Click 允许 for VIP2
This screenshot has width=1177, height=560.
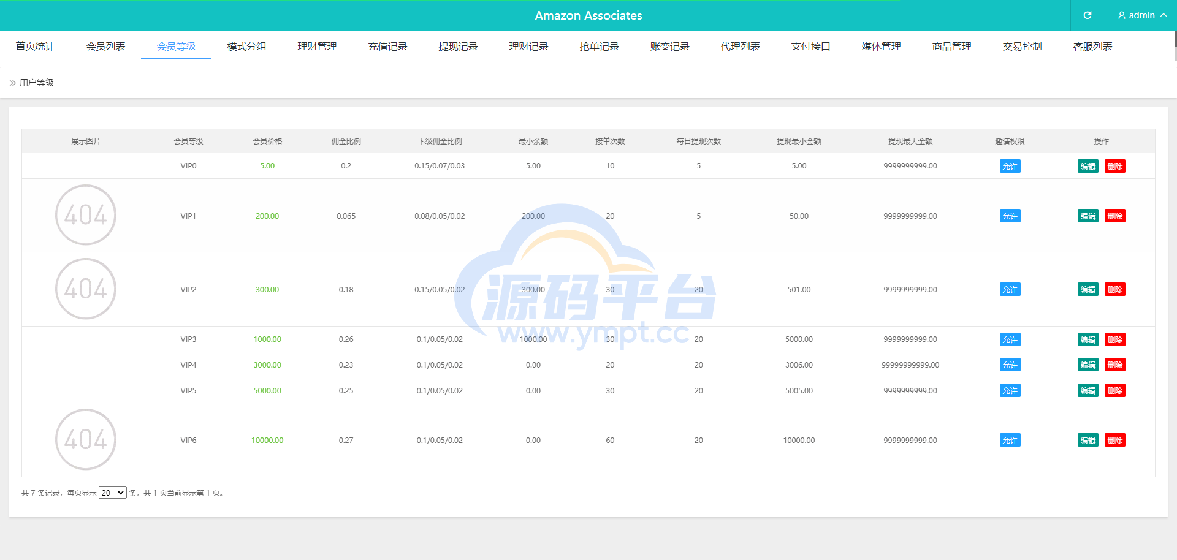click(1010, 289)
